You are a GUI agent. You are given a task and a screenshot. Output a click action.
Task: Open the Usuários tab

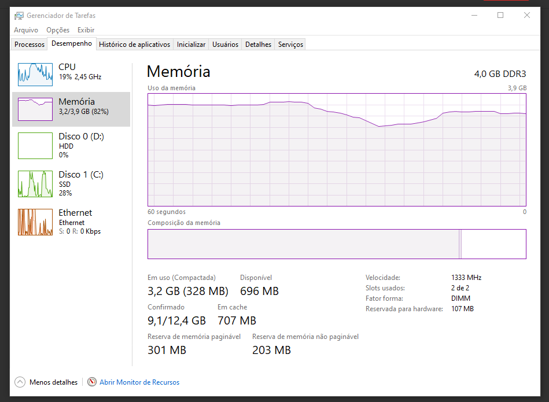coord(225,45)
